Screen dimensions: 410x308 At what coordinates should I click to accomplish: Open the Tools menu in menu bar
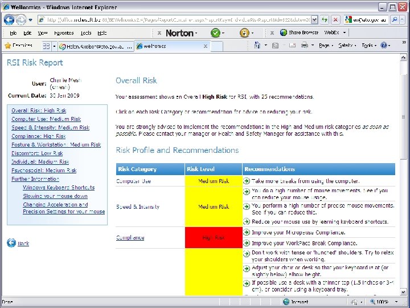[x=86, y=33]
